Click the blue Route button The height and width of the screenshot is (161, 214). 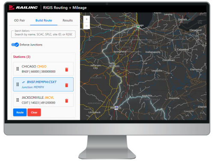(x=20, y=112)
